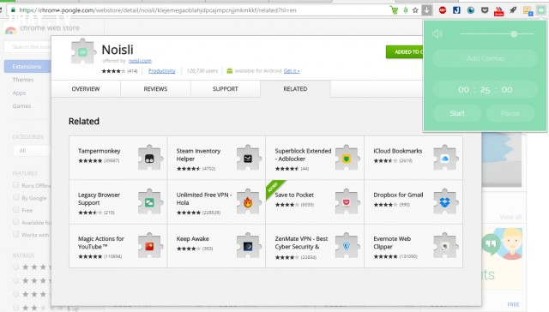Switch to the Overview tab
The image size is (549, 312).
point(86,89)
